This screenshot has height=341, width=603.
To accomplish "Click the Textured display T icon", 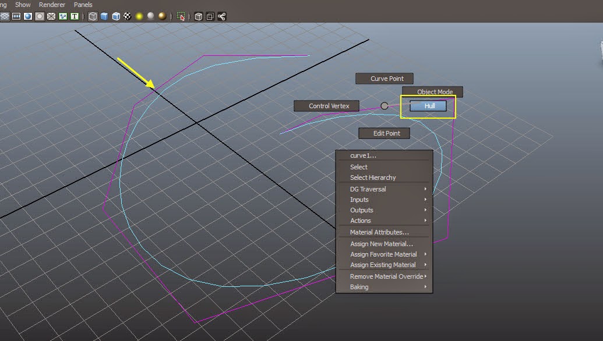I will coord(75,16).
